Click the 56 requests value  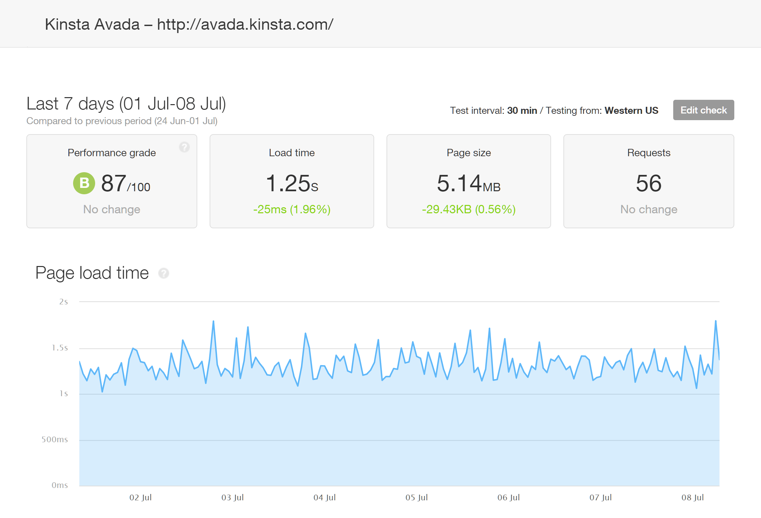pyautogui.click(x=649, y=183)
